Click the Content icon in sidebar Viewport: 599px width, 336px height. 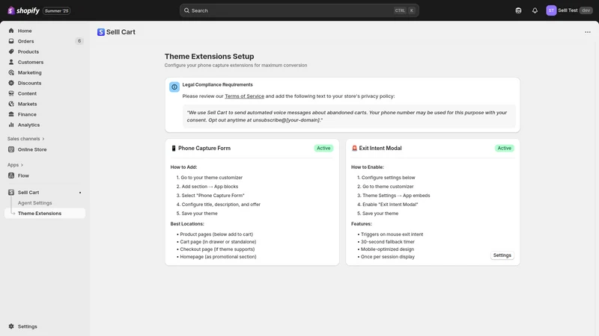point(11,93)
